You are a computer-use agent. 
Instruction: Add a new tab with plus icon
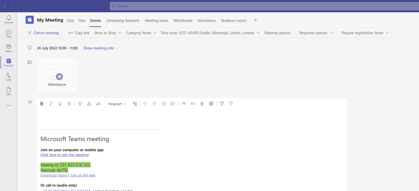[256, 20]
